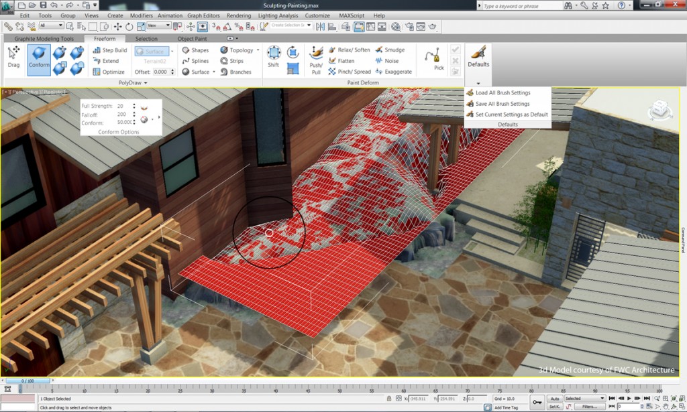Click the ViewCube in the viewport
The height and width of the screenshot is (412, 687).
(x=659, y=108)
